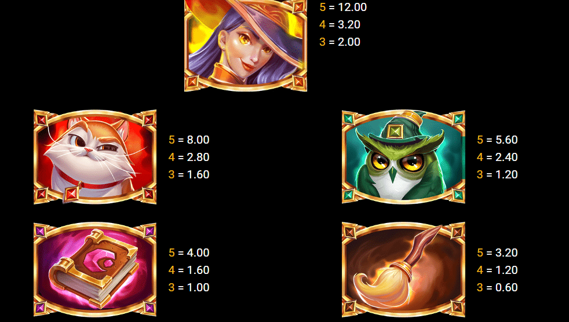Click the broom's 3 = 0.60 payout
The height and width of the screenshot is (322, 569).
[497, 288]
